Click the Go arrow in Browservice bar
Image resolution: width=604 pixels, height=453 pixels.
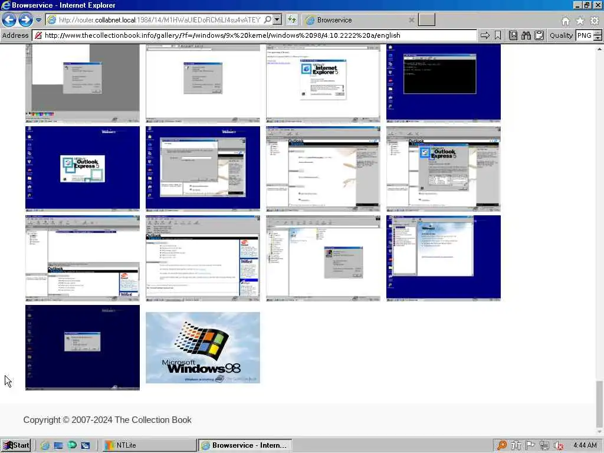[485, 35]
